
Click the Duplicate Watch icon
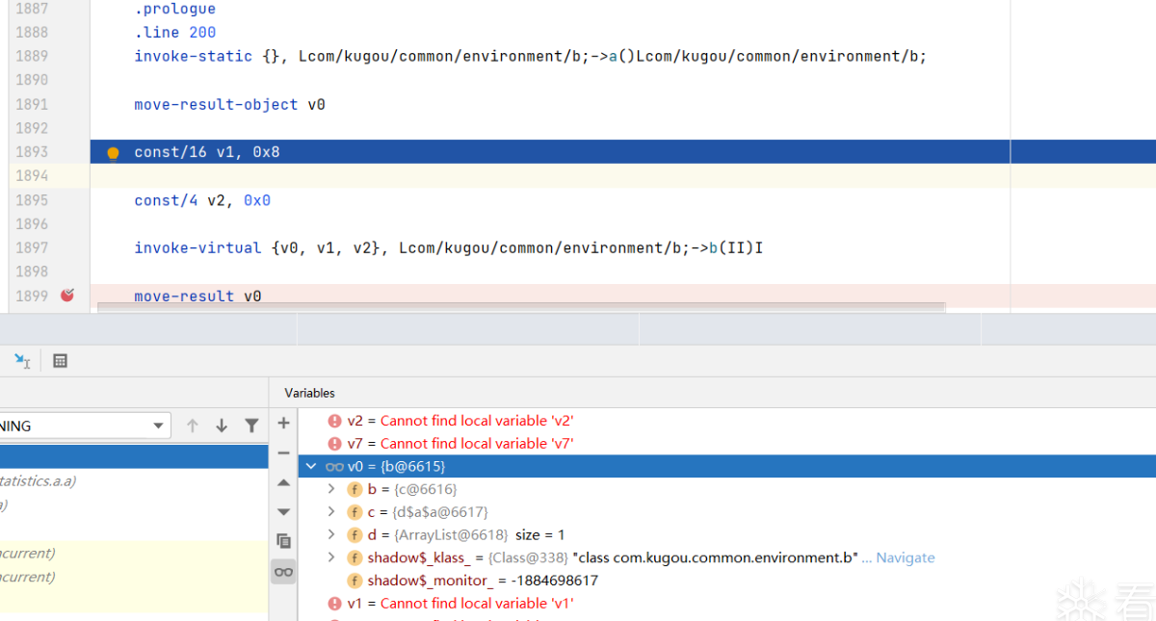283,541
